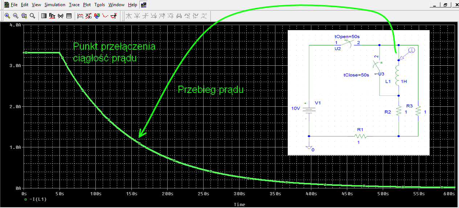The image size is (459, 208).
Task: Click the 600s X-axis tick label
Action: click(x=449, y=194)
